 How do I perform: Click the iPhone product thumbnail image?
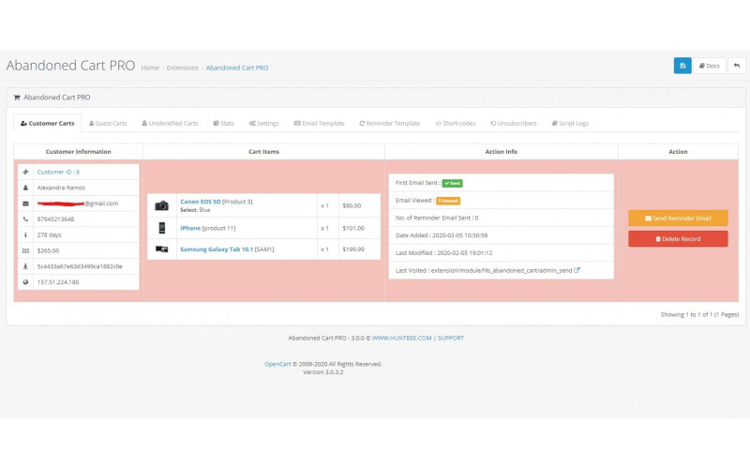[162, 228]
